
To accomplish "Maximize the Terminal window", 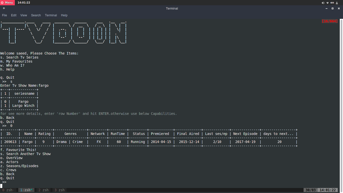I will (332, 8).
